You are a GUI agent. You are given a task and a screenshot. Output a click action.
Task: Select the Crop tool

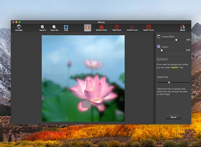(66, 28)
